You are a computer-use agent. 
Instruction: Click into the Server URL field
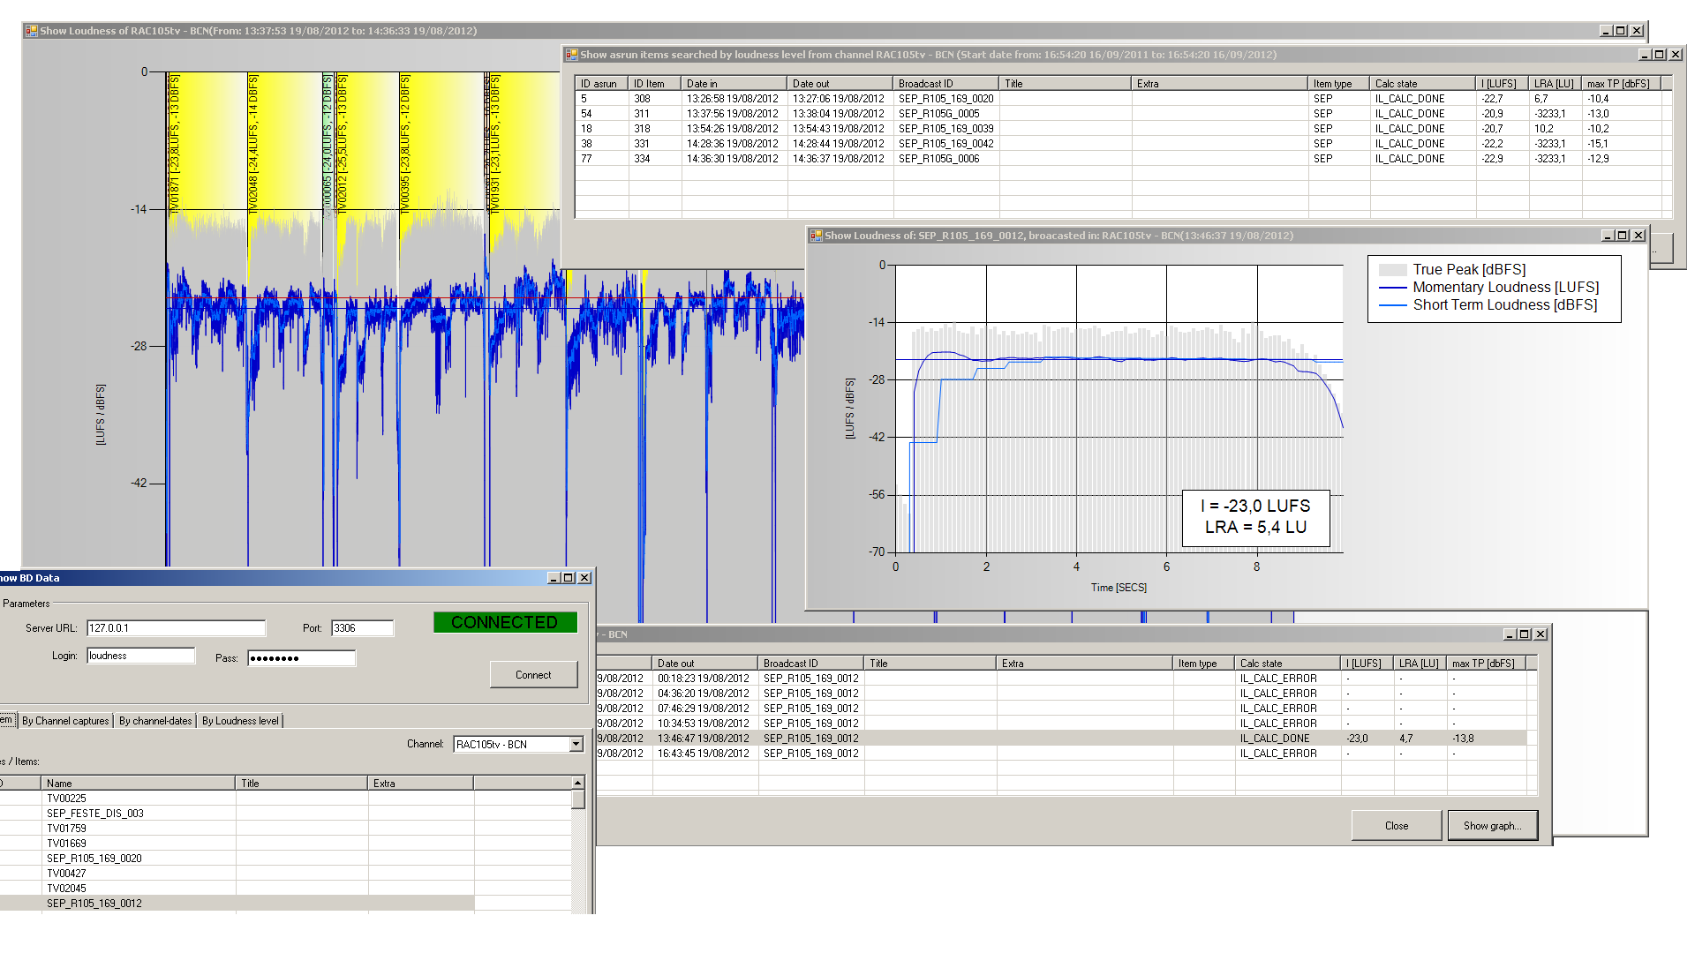pyautogui.click(x=176, y=628)
